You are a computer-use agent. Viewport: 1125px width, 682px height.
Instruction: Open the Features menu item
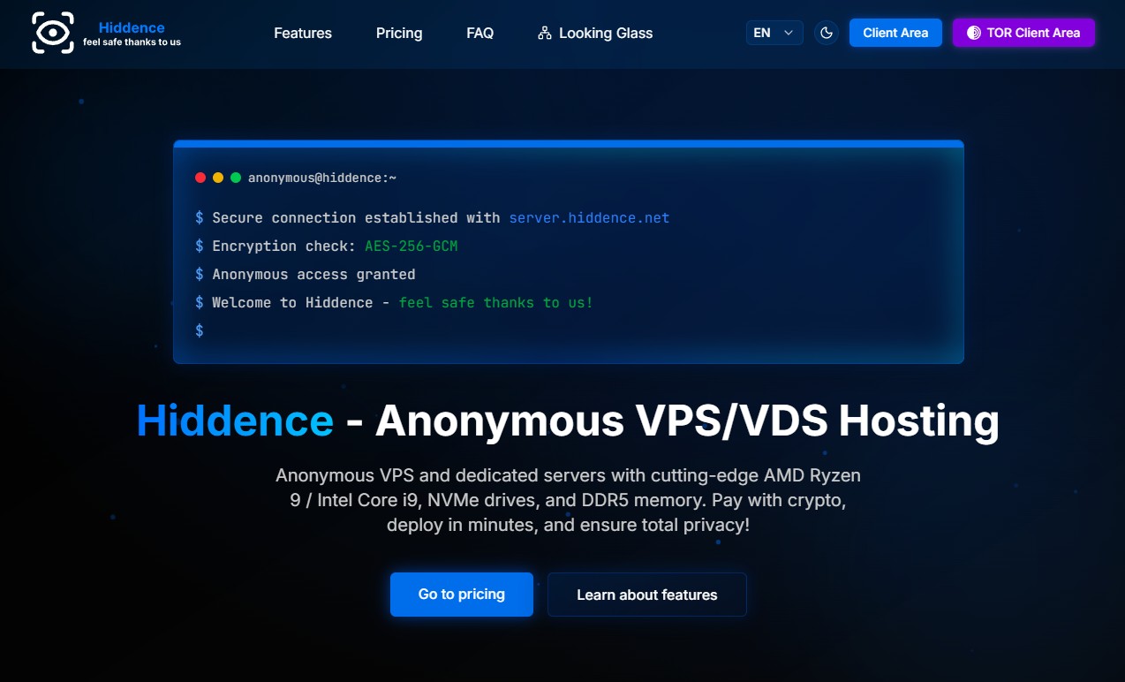click(x=303, y=33)
